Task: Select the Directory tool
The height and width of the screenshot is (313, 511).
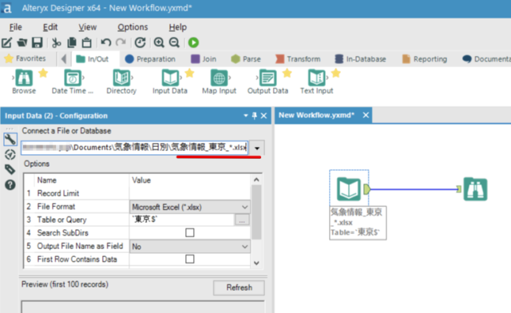Action: pos(121,81)
